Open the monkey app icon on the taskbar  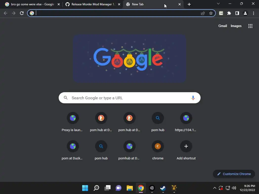pos(174,188)
